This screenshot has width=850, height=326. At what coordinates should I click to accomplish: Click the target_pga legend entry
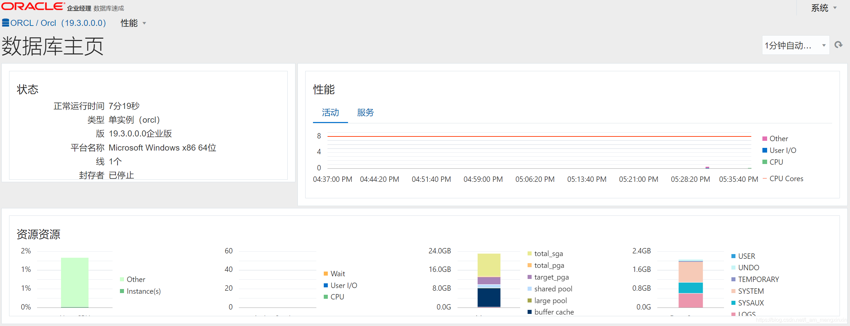pos(548,277)
